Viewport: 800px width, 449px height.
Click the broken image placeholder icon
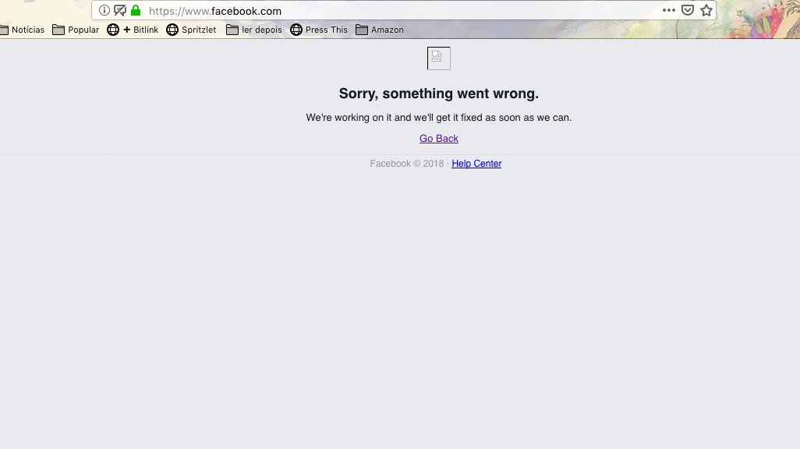pos(439,58)
